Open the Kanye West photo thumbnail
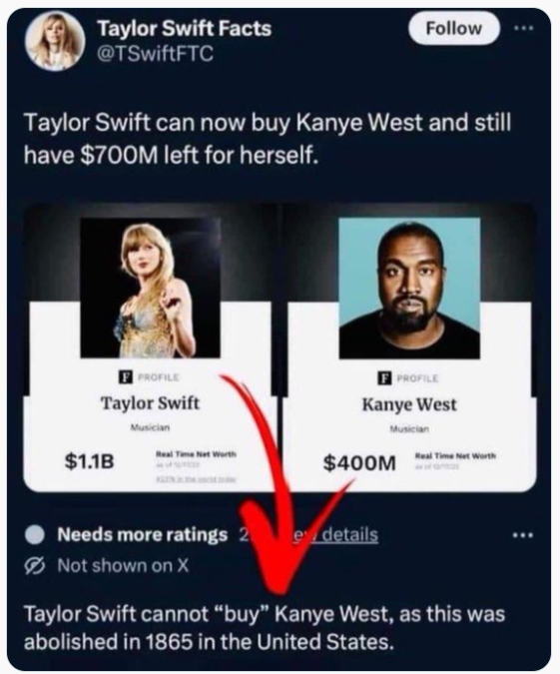The image size is (560, 674). coord(409,288)
